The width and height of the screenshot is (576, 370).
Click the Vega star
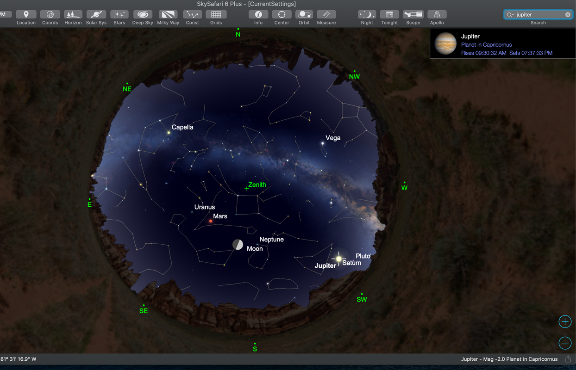[x=323, y=143]
